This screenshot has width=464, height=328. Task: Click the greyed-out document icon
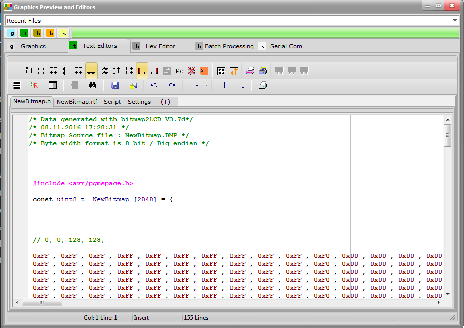[x=74, y=85]
